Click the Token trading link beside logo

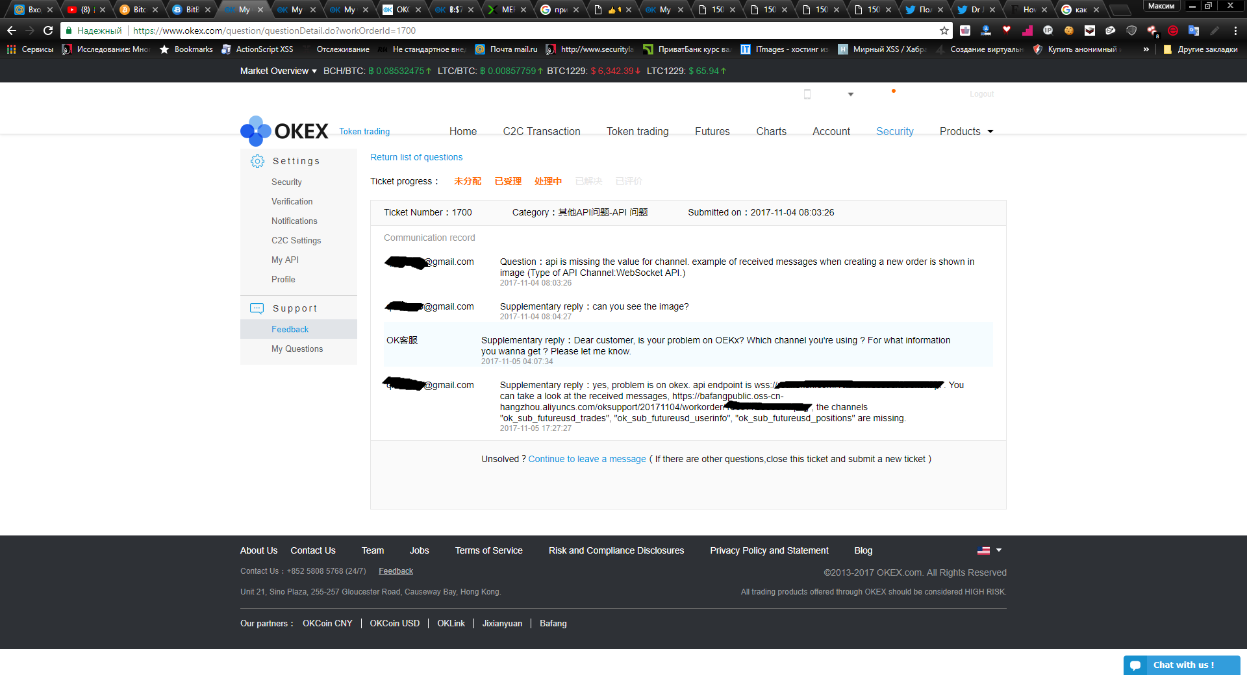pos(364,131)
